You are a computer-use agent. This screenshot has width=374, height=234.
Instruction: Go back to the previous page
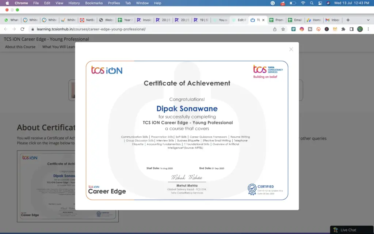pos(6,29)
